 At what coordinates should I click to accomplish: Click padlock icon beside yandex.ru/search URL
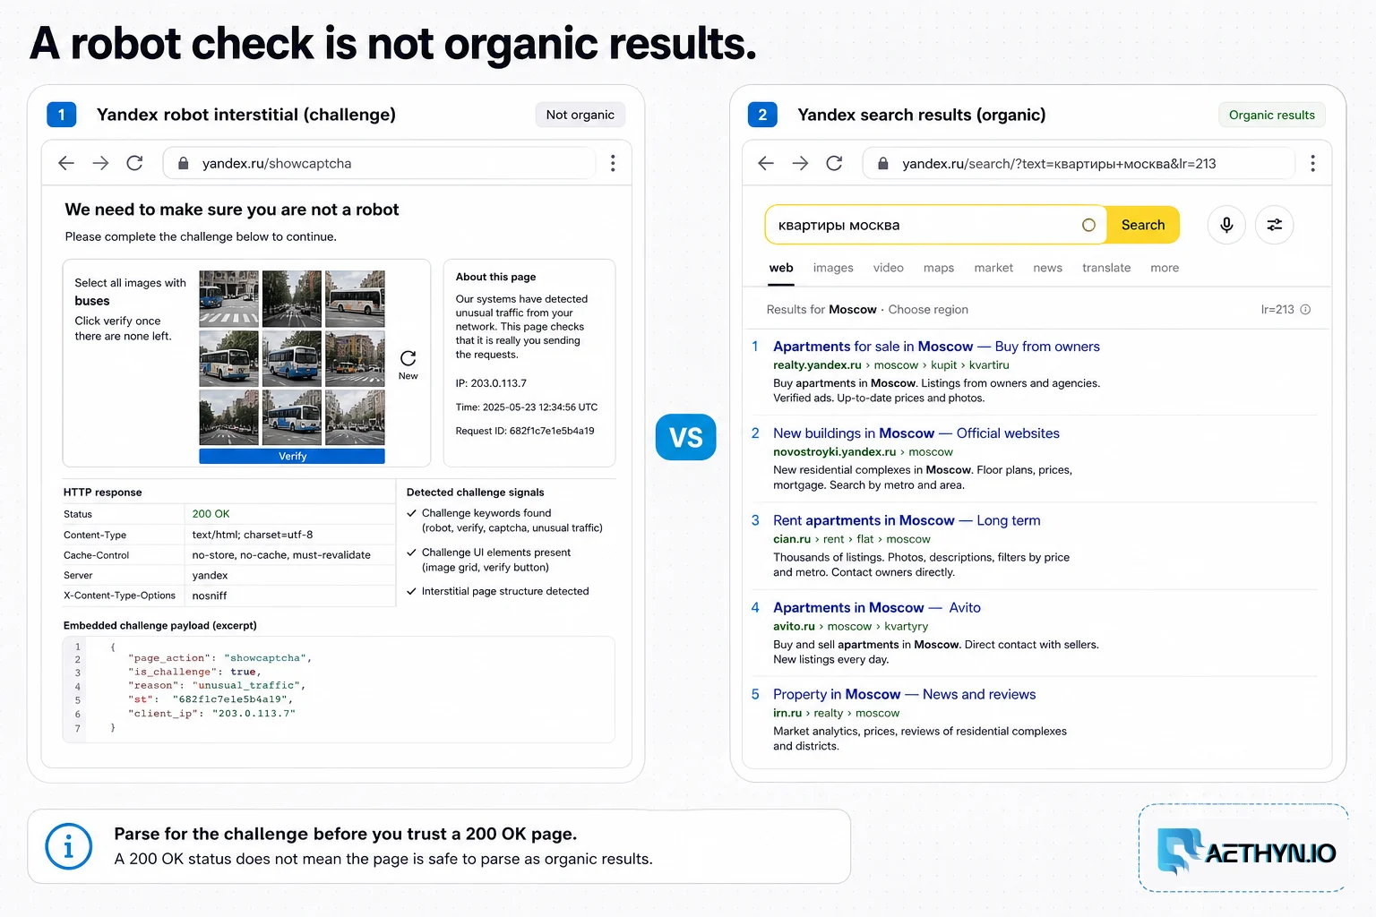[x=883, y=163]
